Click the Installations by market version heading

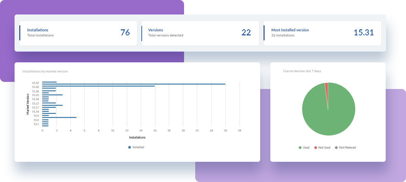[x=45, y=71]
